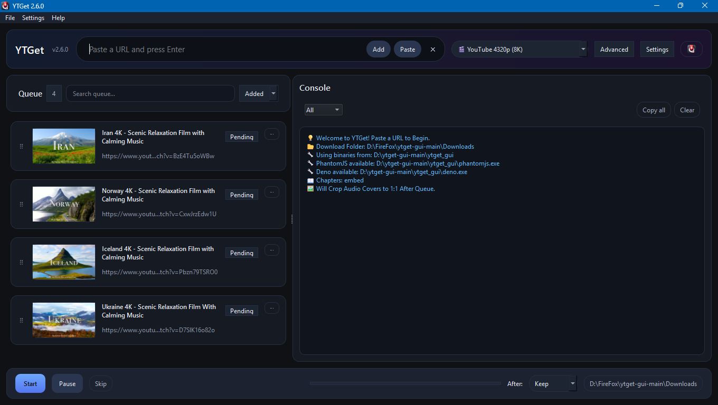Click the URL ending D7SlK16o82o

158,330
